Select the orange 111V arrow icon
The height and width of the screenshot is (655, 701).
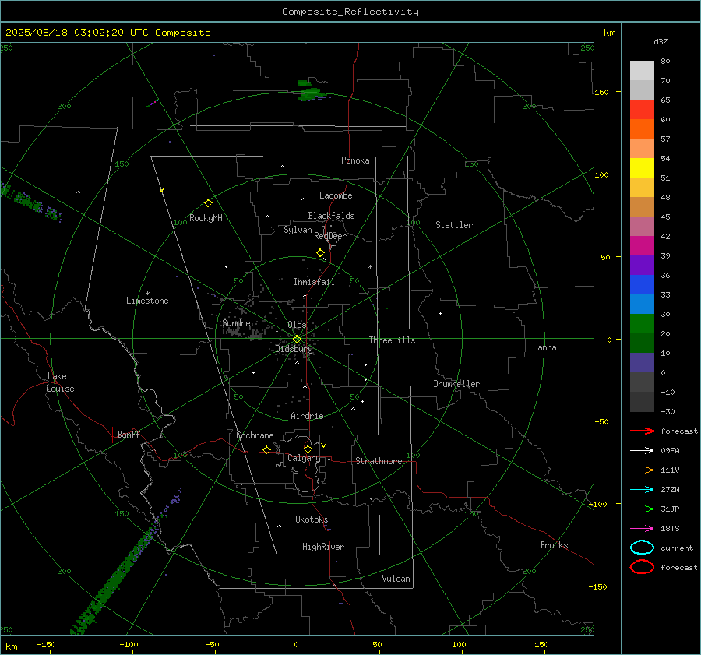point(642,470)
